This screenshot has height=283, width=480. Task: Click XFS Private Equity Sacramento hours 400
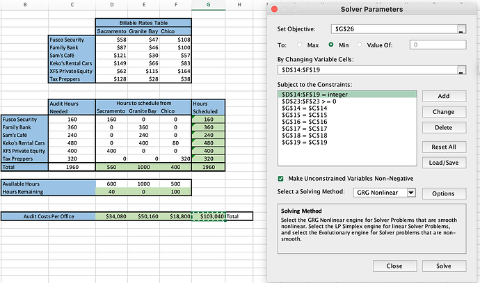pos(112,151)
